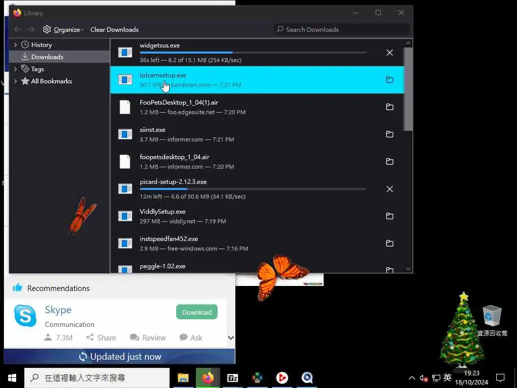The height and width of the screenshot is (388, 517).
Task: Show ViddlySetup.exe in folder
Action: (389, 216)
